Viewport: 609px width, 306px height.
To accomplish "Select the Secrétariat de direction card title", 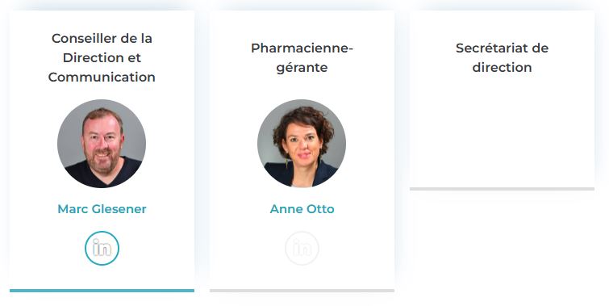I will coord(502,57).
